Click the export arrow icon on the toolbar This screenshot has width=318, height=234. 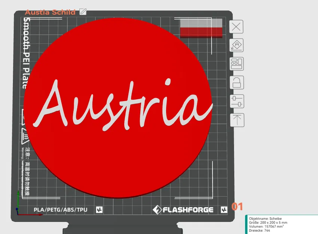pos(236,119)
